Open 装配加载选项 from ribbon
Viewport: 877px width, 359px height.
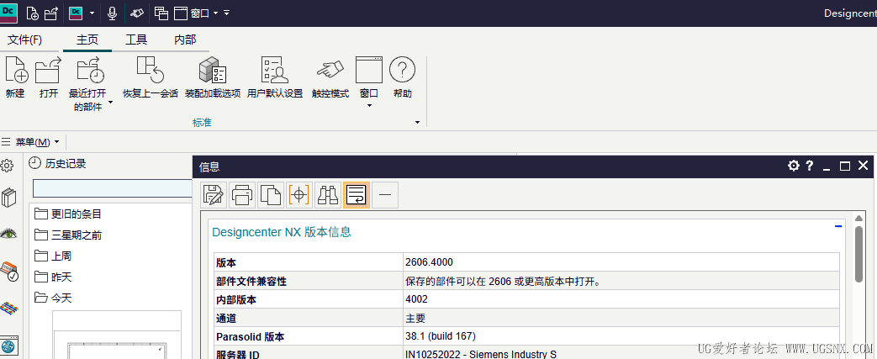point(213,77)
